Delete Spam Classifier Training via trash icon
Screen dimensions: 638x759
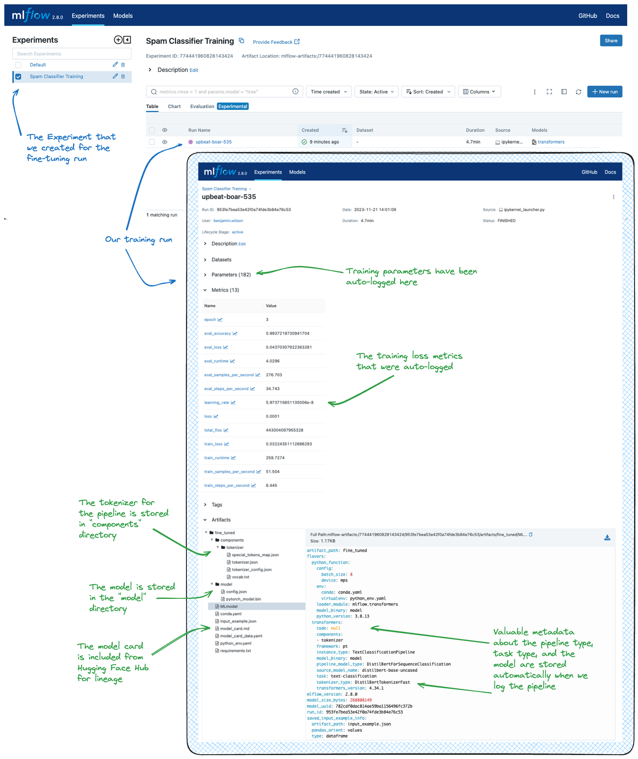(x=123, y=77)
